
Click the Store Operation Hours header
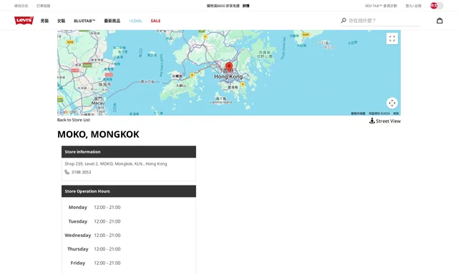coord(129,191)
